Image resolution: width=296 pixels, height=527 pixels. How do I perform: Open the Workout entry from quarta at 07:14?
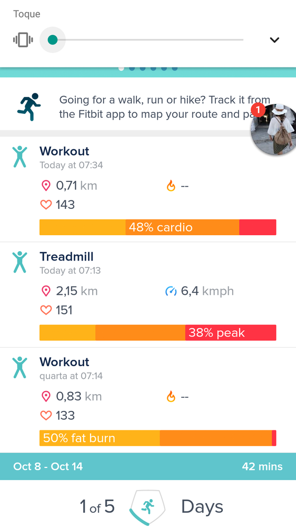point(148,400)
